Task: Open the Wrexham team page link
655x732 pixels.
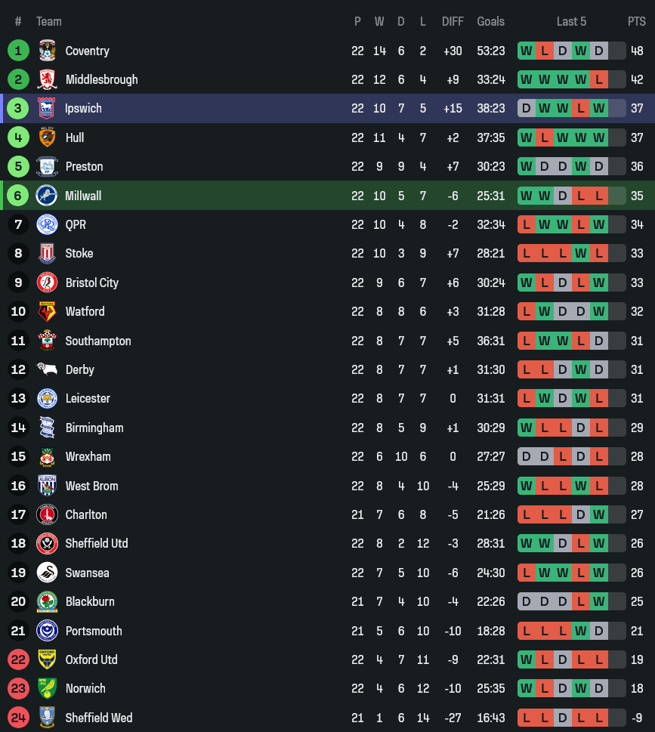Action: [88, 456]
